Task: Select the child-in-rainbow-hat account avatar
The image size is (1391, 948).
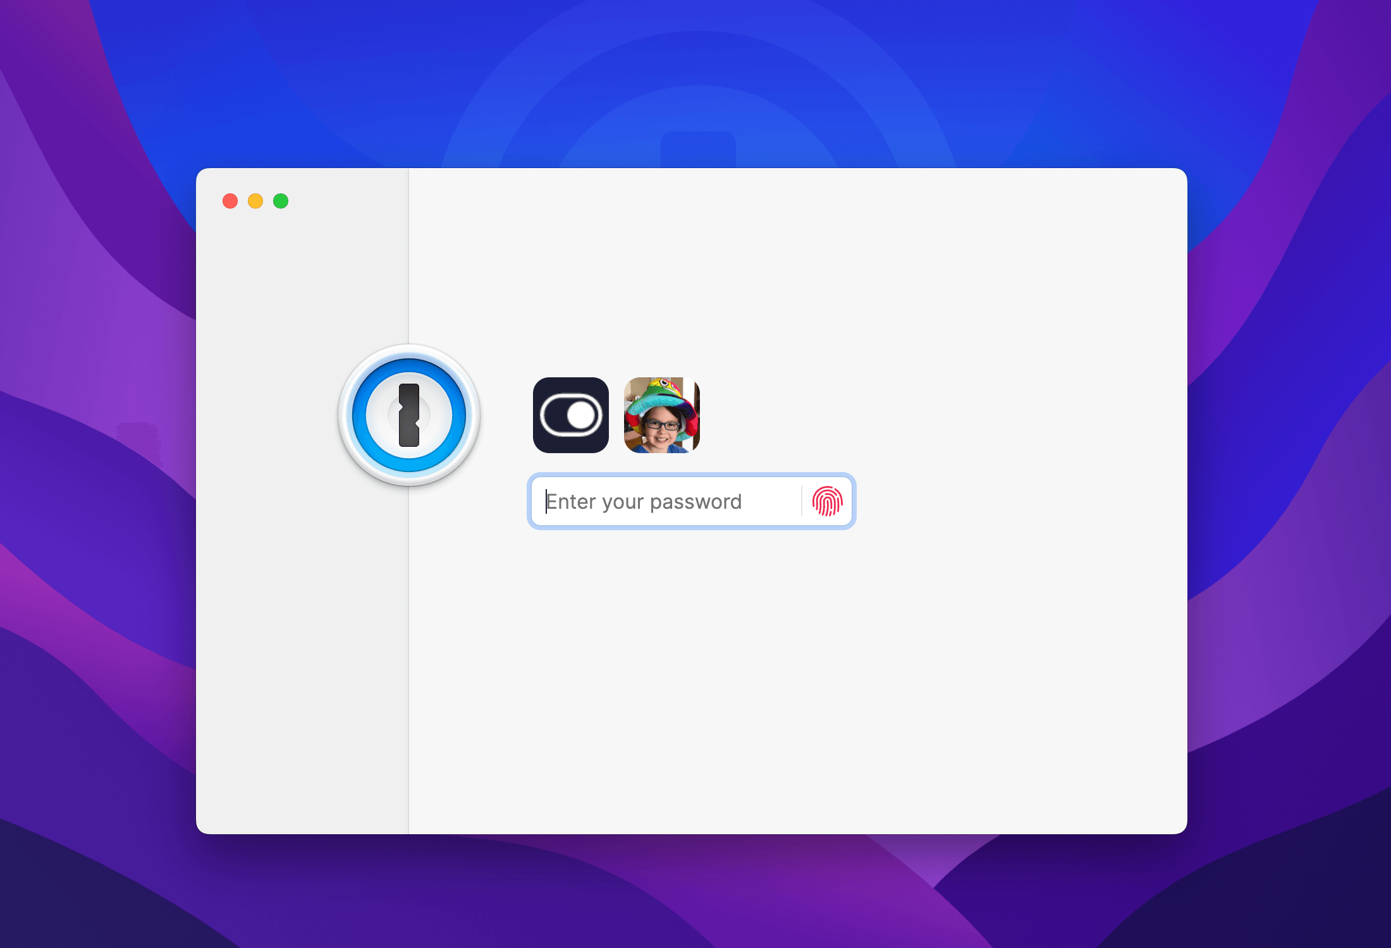Action: coord(662,416)
